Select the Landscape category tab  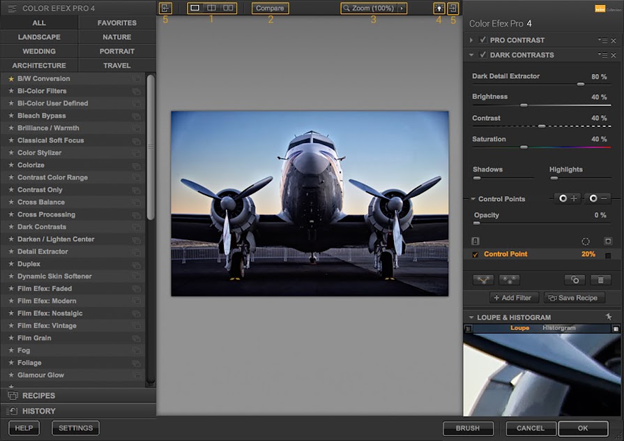pyautogui.click(x=39, y=37)
